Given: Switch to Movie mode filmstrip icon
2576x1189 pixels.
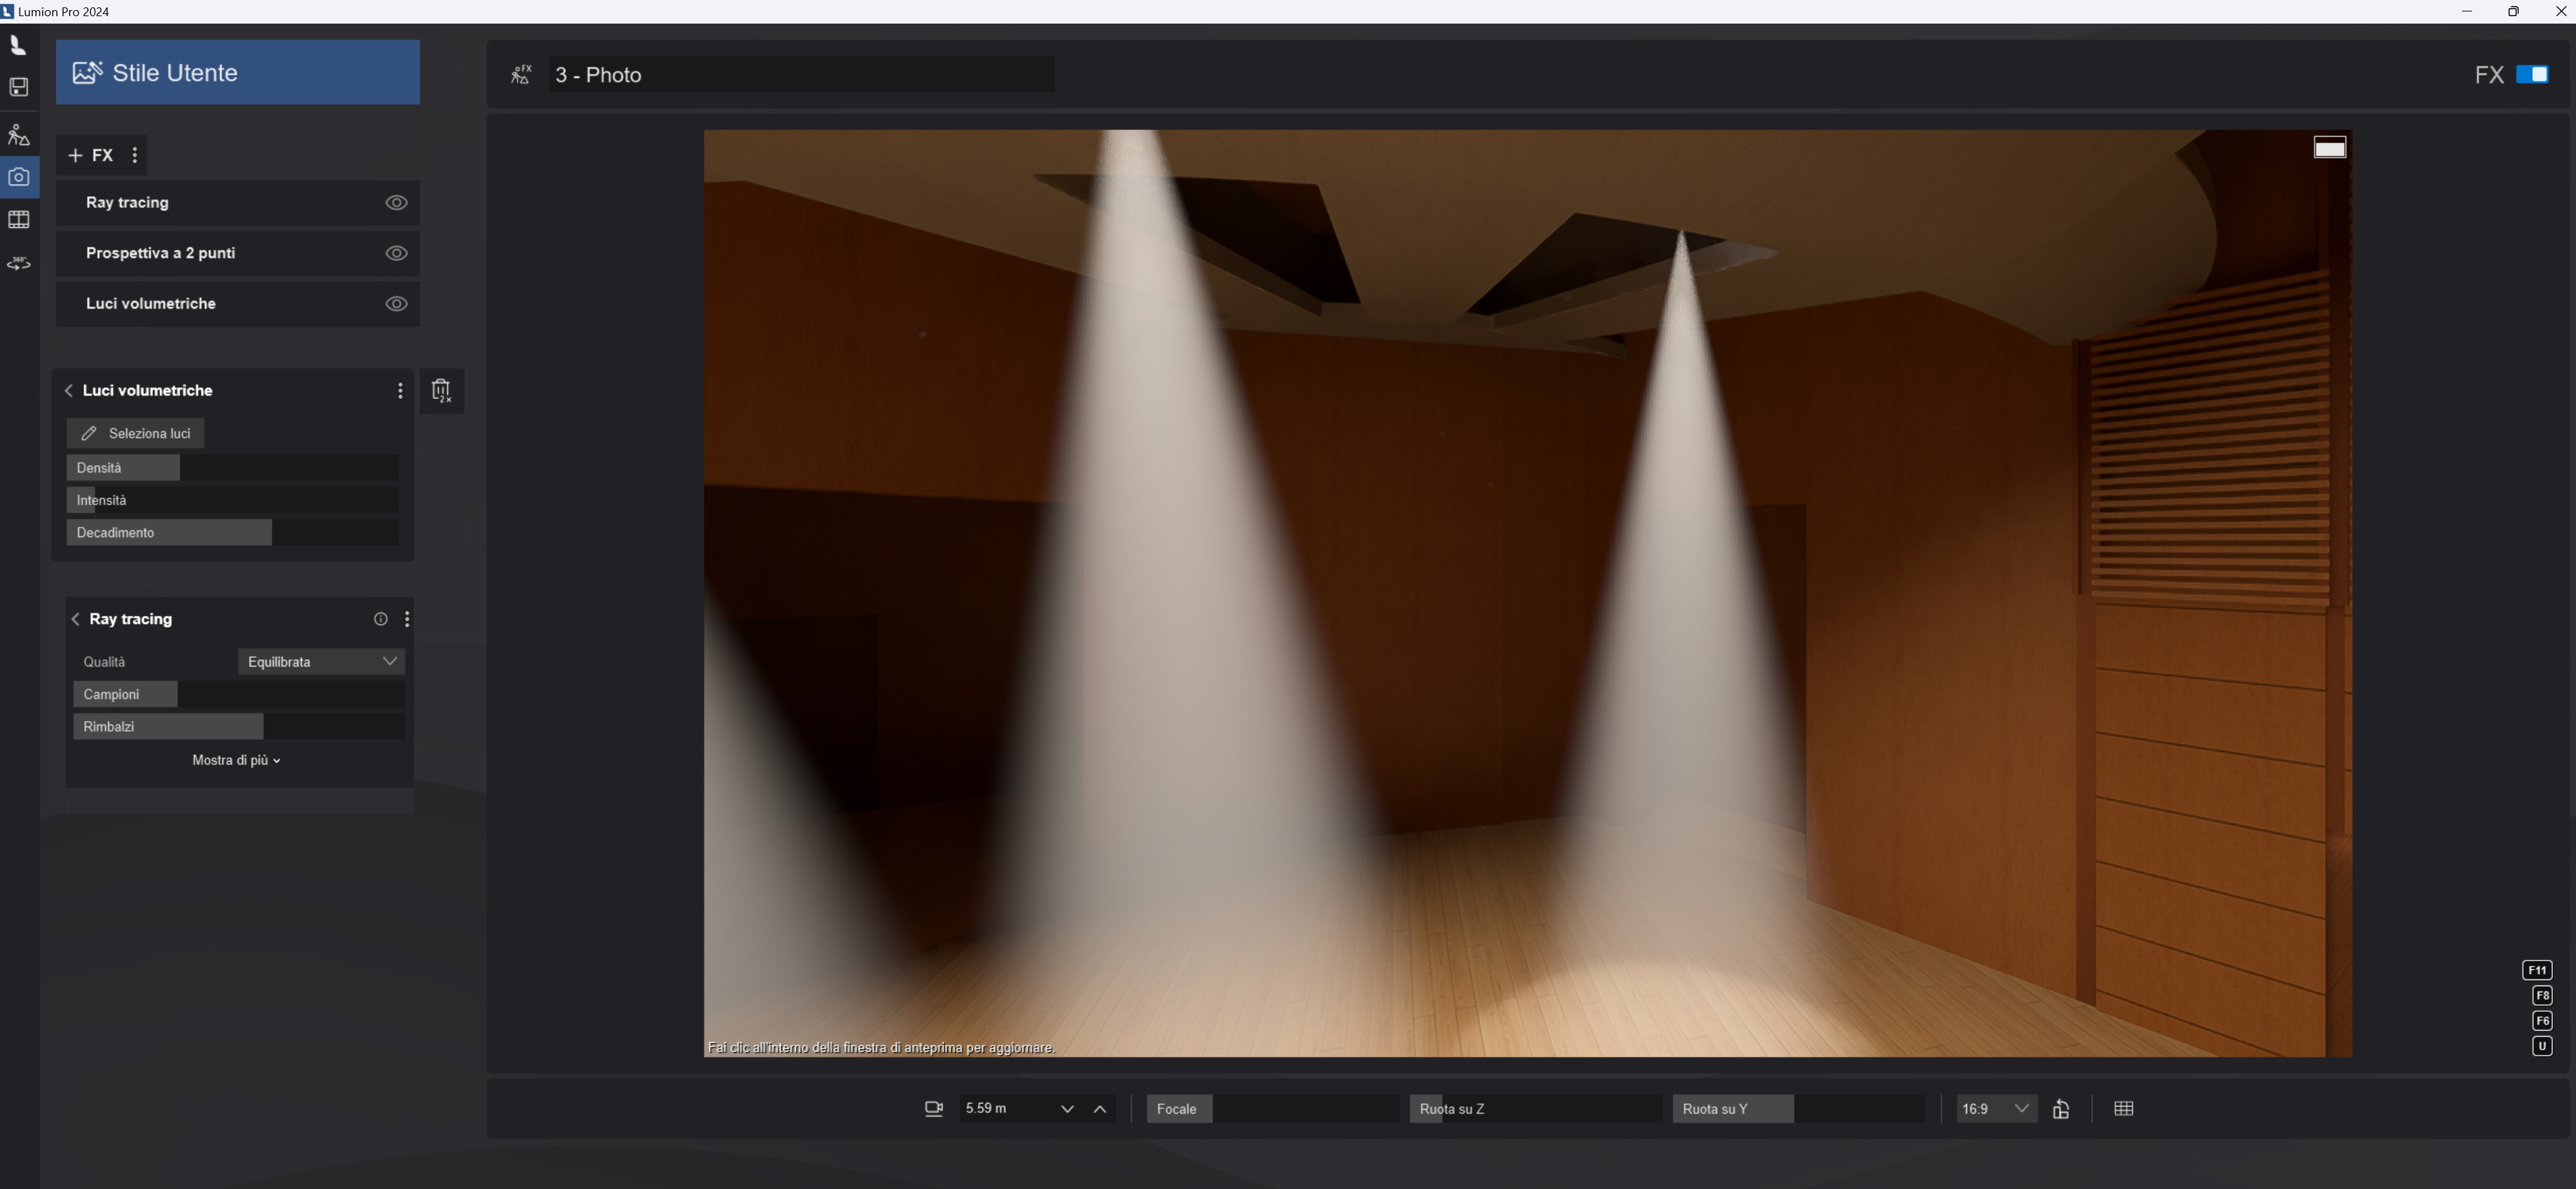Looking at the screenshot, I should tap(19, 220).
